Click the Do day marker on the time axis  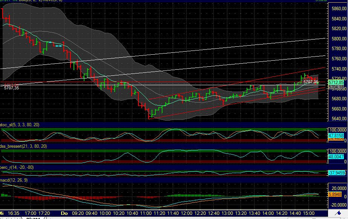64,213
